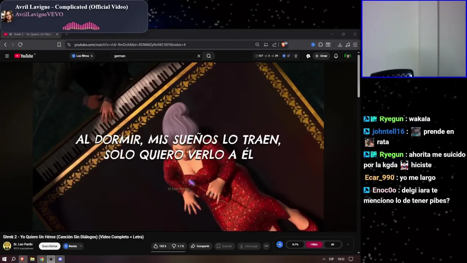Click the share icon in address bar

point(274,45)
